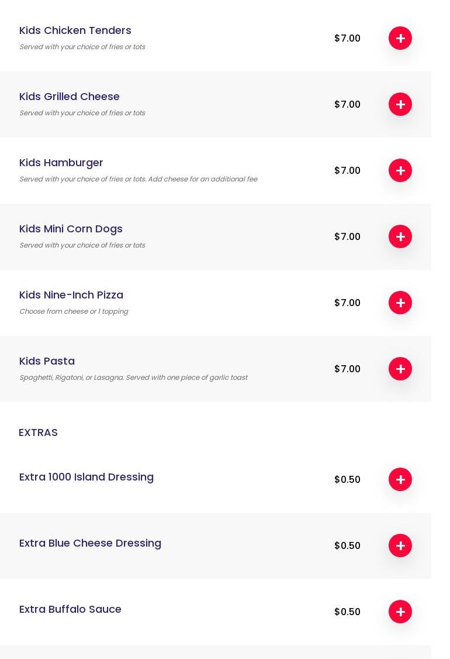Open Kids Nine-Inch Pizza details

(71, 295)
